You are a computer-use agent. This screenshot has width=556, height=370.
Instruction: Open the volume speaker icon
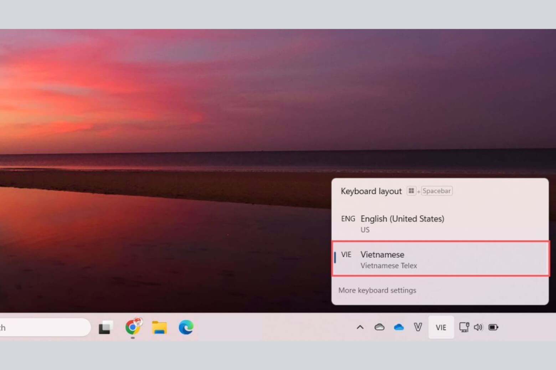coord(478,327)
